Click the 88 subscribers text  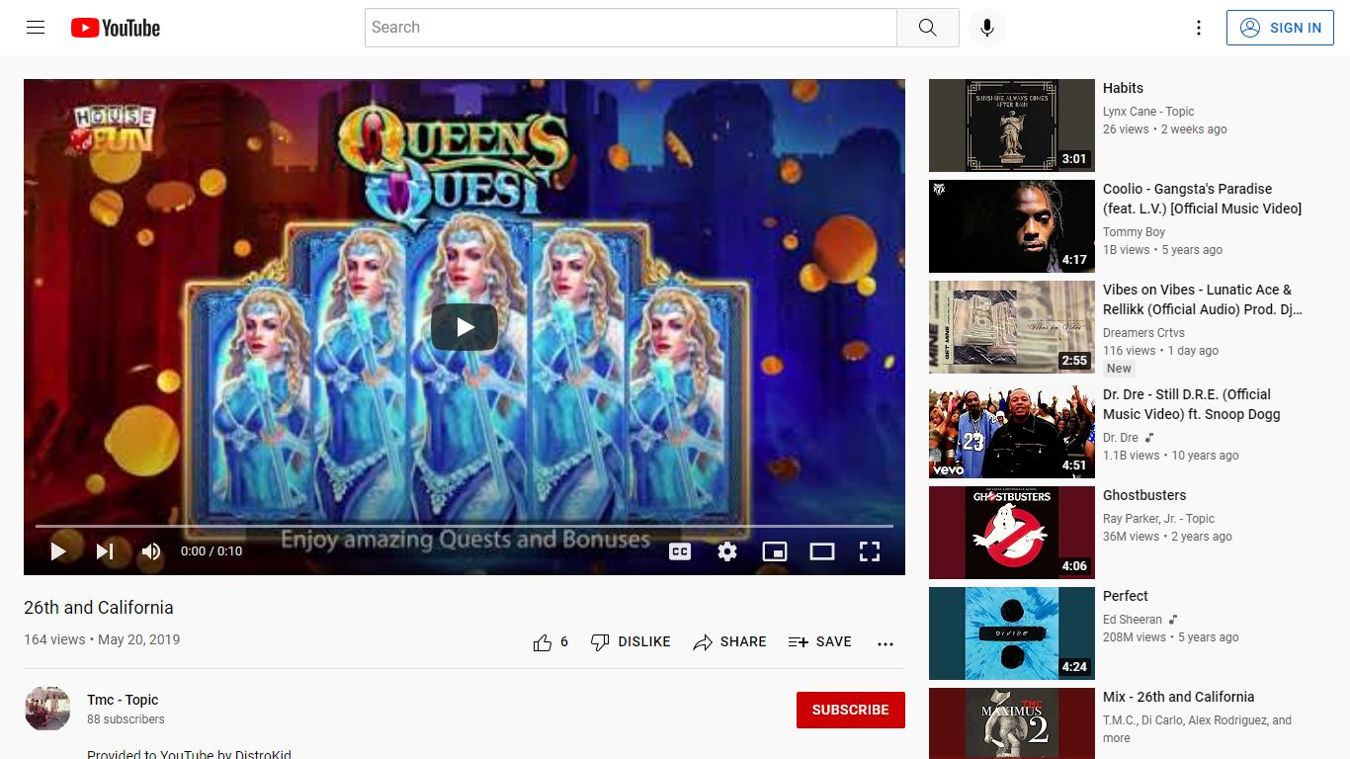pyautogui.click(x=126, y=719)
